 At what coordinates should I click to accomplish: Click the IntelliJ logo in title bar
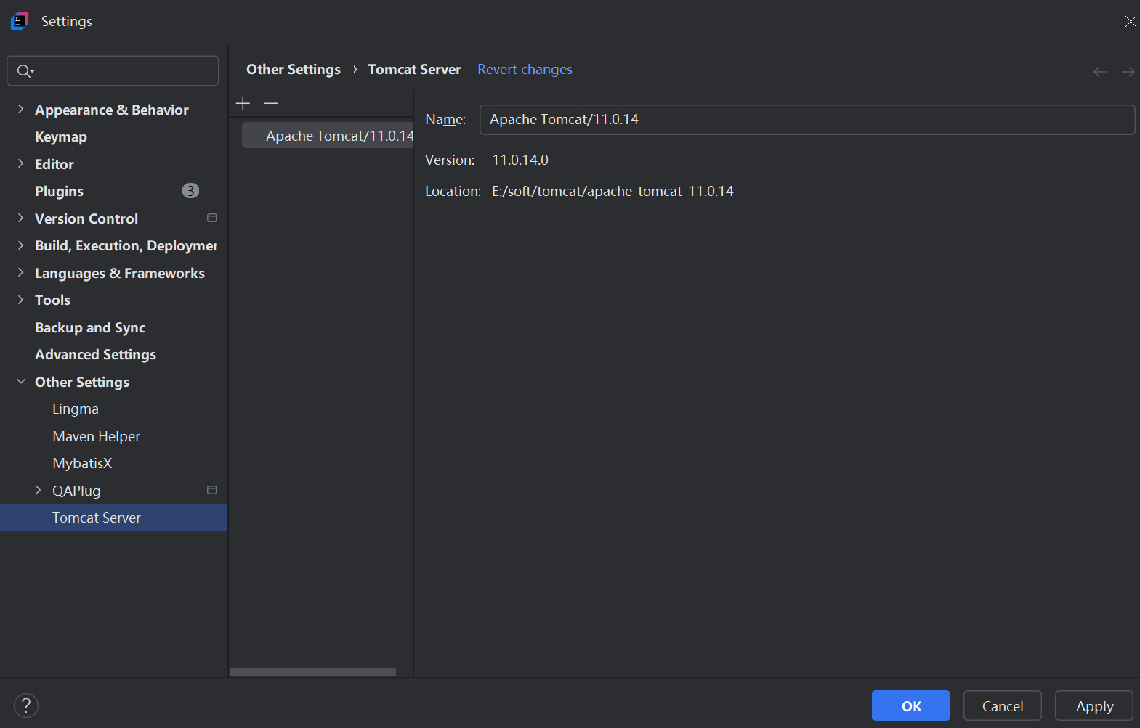click(x=20, y=21)
